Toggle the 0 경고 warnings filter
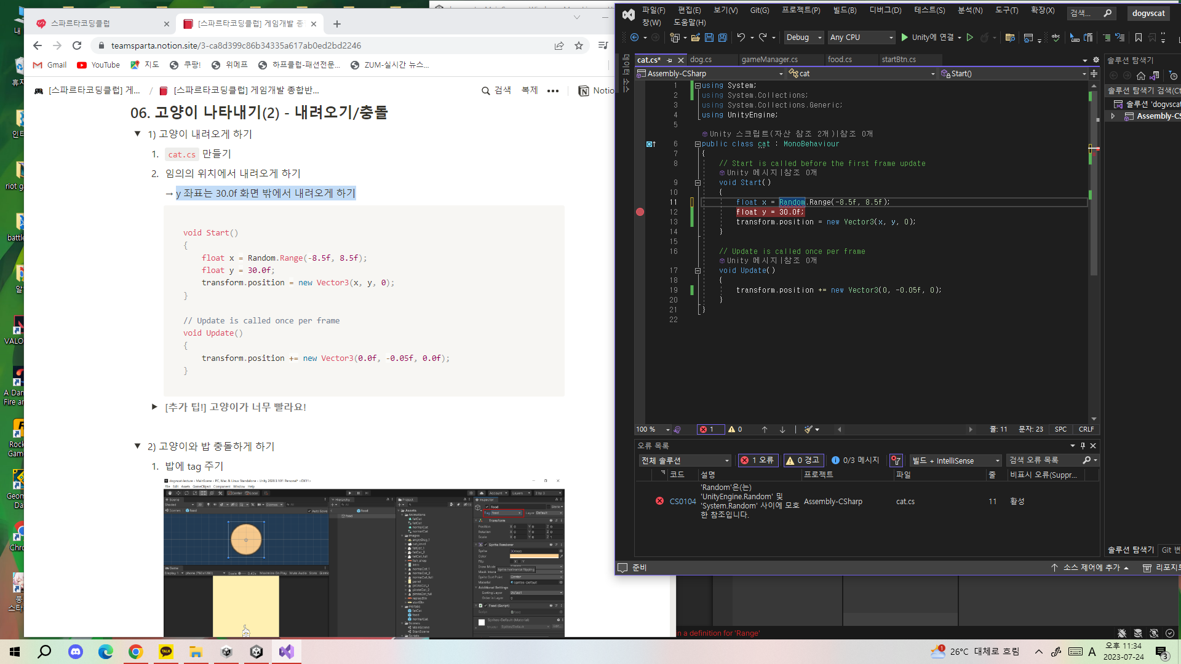Image resolution: width=1181 pixels, height=664 pixels. point(803,460)
